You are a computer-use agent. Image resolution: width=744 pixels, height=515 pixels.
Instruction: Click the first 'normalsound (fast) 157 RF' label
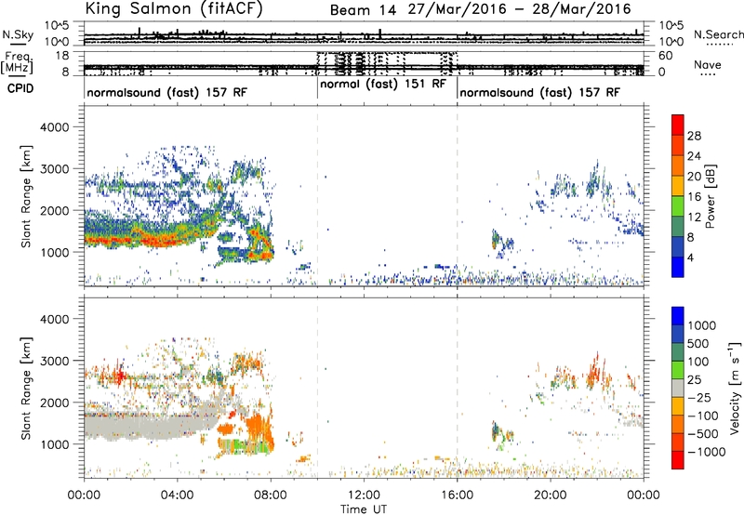(167, 92)
